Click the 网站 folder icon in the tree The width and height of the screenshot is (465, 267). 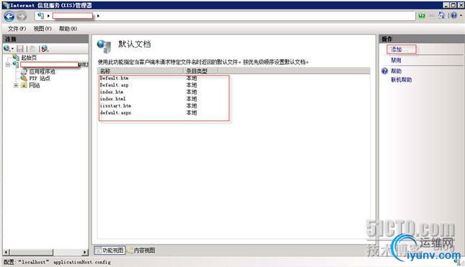point(24,86)
